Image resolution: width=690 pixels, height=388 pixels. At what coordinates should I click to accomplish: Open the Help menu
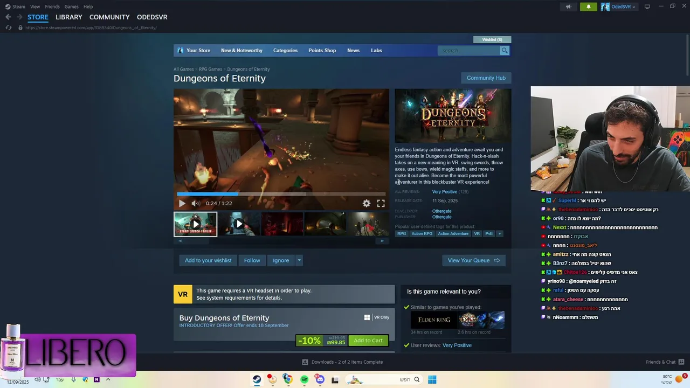[88, 6]
